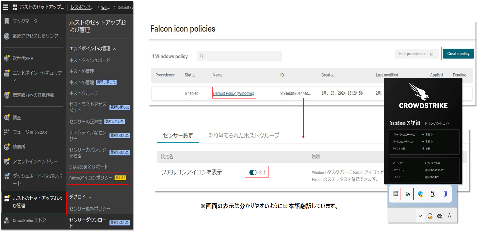Click the アセットインベントリー icon
This screenshot has width=478, height=232.
click(7, 161)
